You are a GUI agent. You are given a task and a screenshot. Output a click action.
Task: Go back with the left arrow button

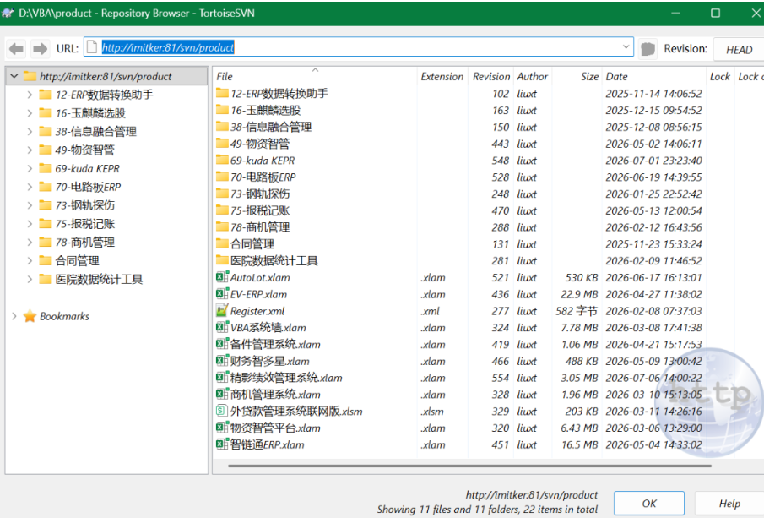click(17, 49)
